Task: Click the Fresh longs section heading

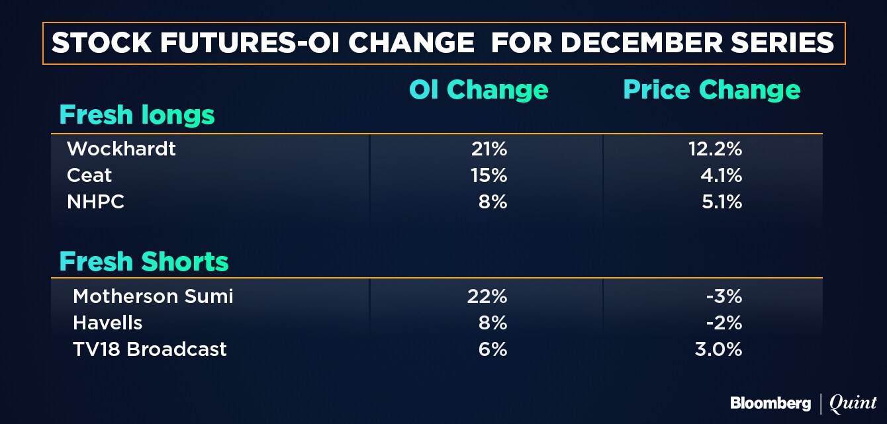Action: tap(137, 115)
